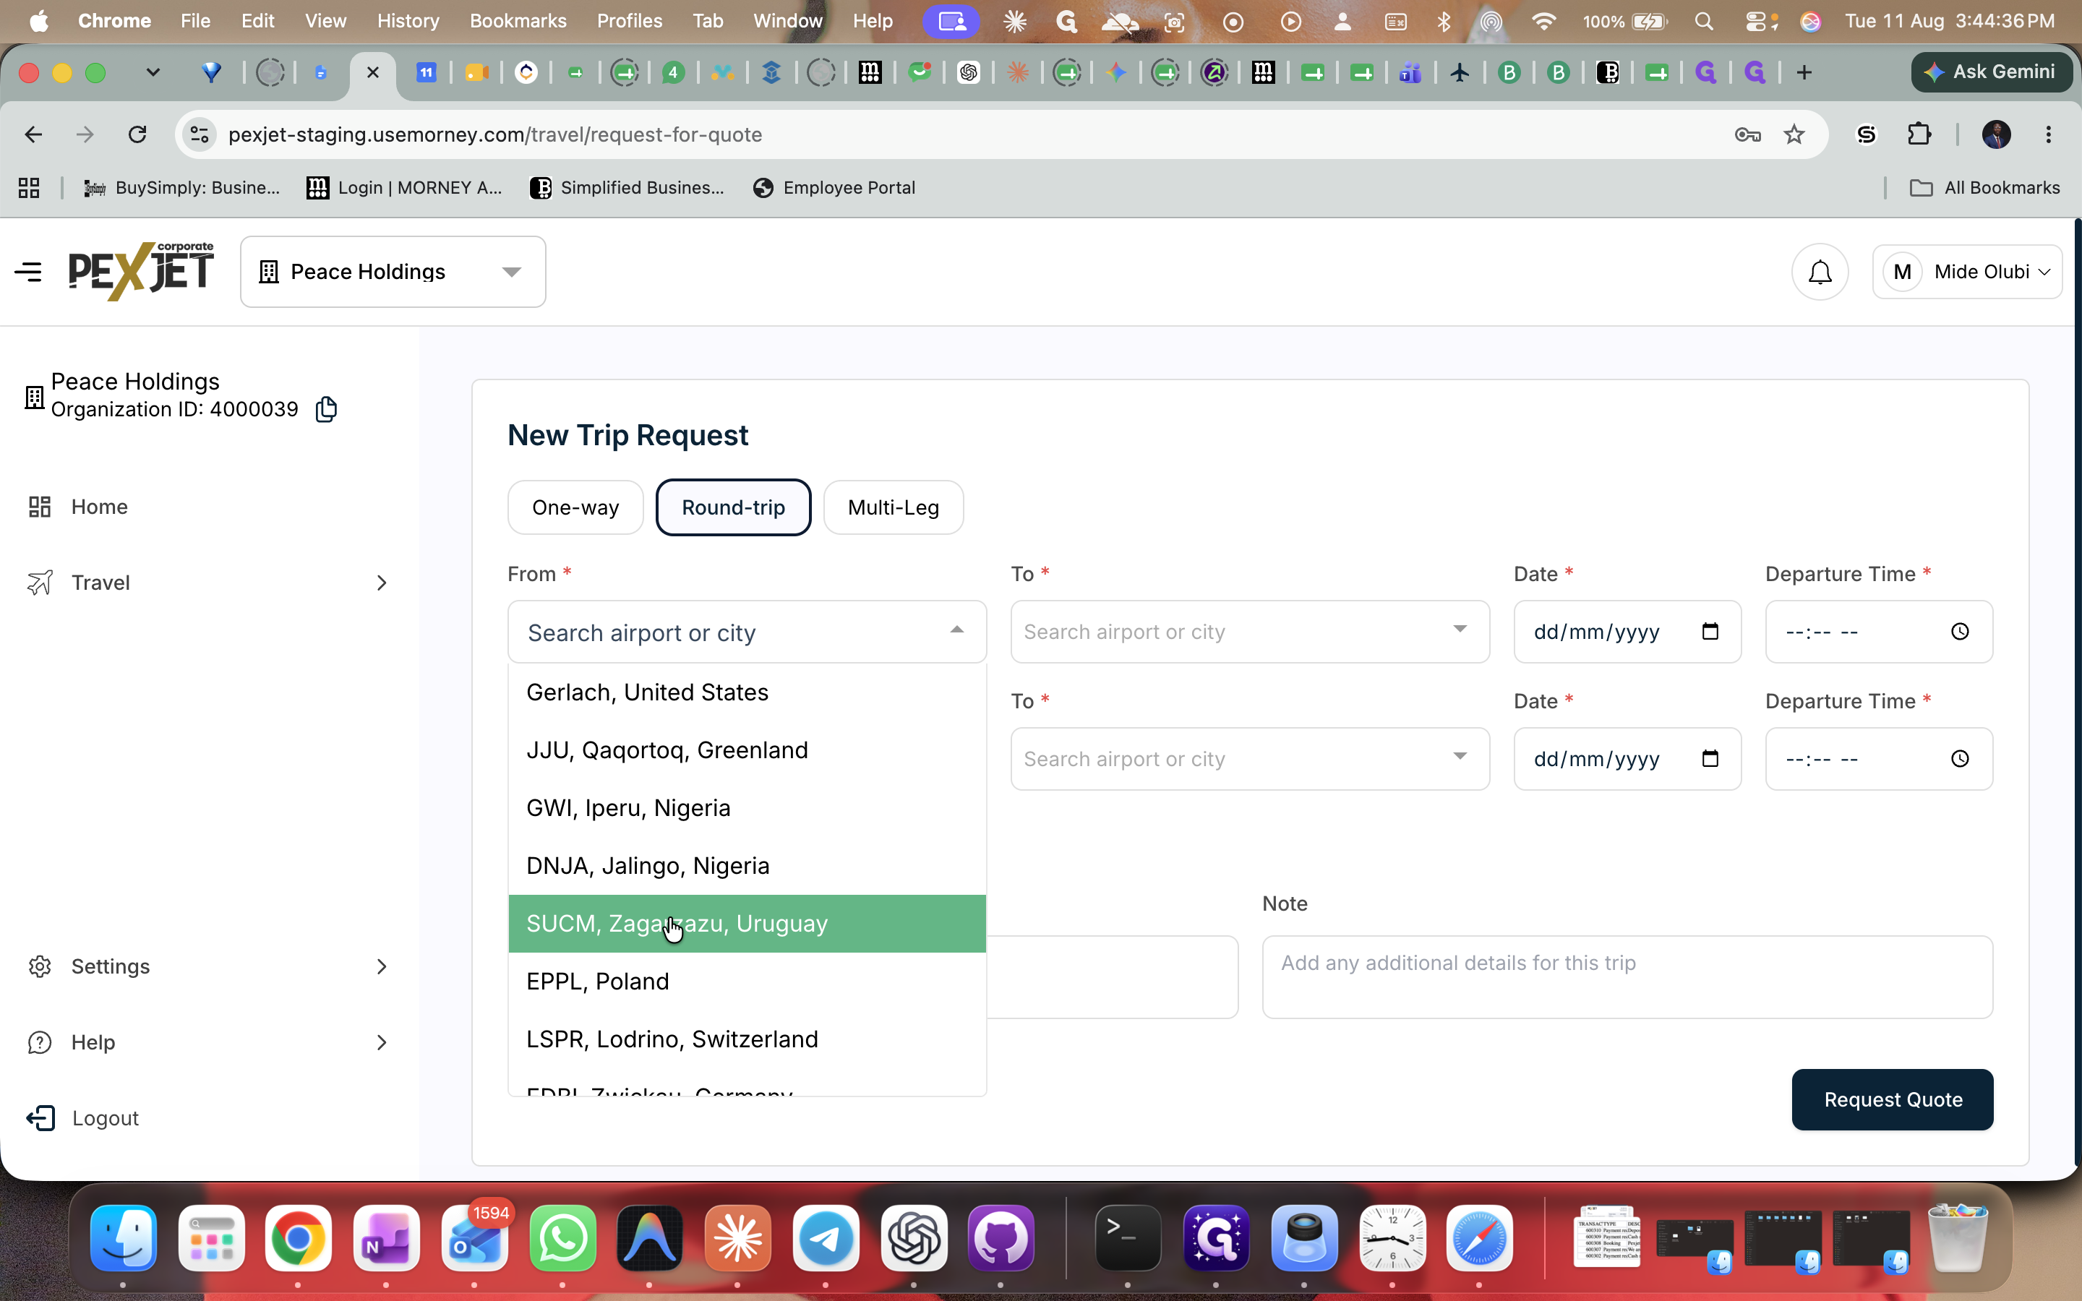Click the Request Quote button
The image size is (2082, 1301).
(1893, 1099)
